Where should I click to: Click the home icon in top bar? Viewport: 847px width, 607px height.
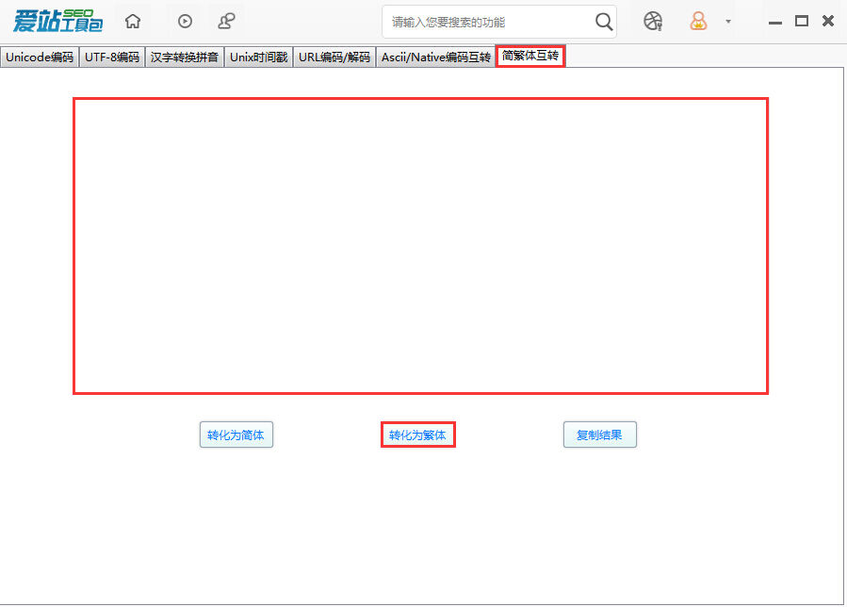tap(133, 21)
